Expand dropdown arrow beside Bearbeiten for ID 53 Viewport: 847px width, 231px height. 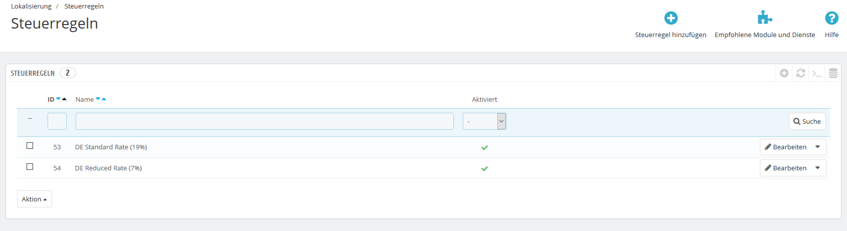click(x=817, y=147)
